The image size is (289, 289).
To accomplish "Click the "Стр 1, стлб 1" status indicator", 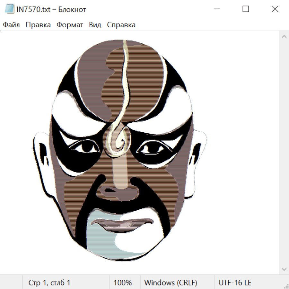I will click(x=49, y=283).
